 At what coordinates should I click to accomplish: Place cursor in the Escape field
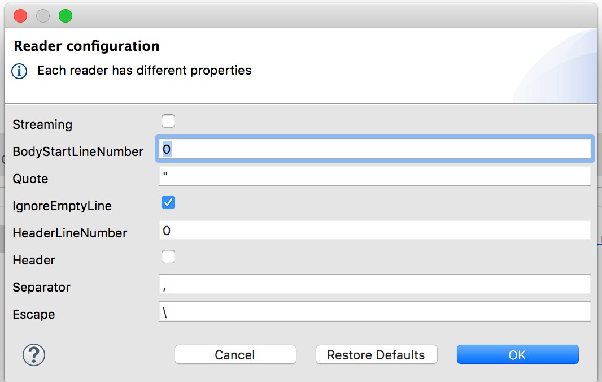375,311
